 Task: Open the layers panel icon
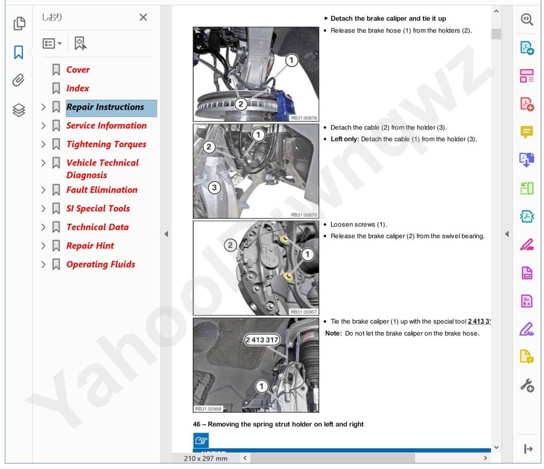(19, 110)
